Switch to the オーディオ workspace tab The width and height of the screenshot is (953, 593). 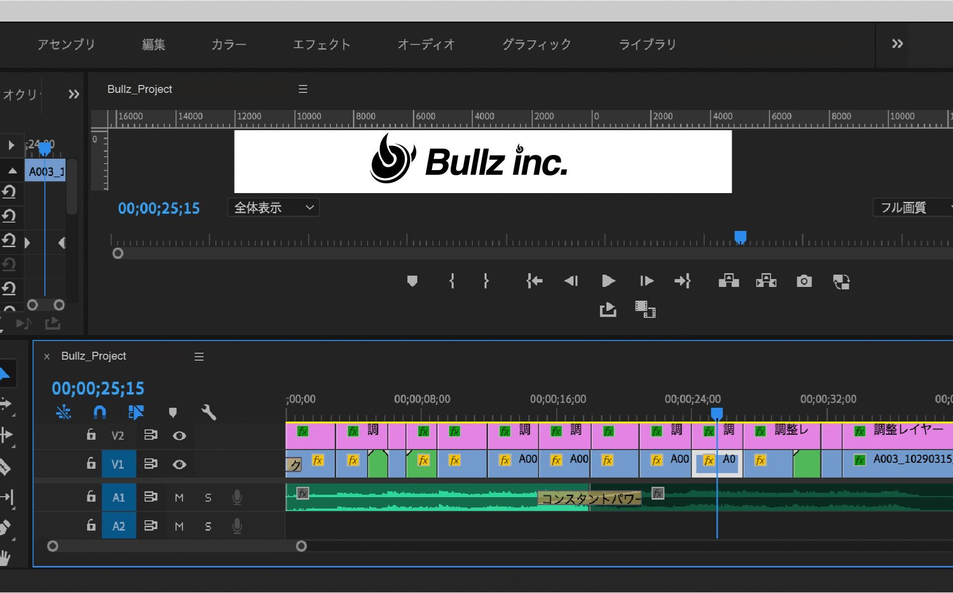[426, 45]
